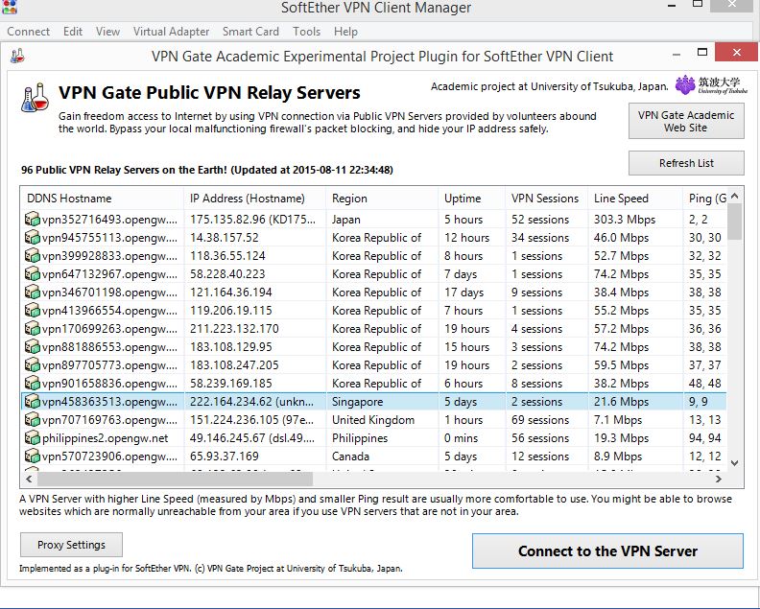Screen dimensions: 760x609
Task: Click server icon for vpn458363513 Singapore row
Action: (32, 401)
